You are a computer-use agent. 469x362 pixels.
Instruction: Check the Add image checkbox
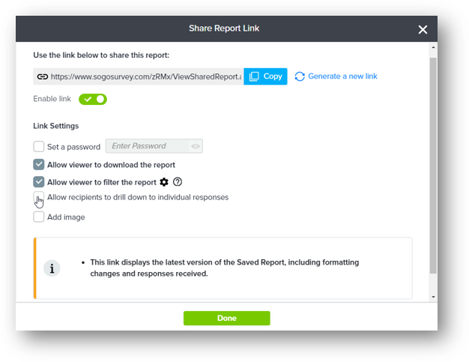39,217
